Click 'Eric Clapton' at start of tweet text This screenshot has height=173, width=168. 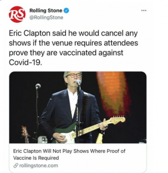tap(30, 33)
